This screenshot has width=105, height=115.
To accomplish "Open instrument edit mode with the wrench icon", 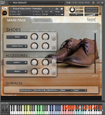I will 5,8.
